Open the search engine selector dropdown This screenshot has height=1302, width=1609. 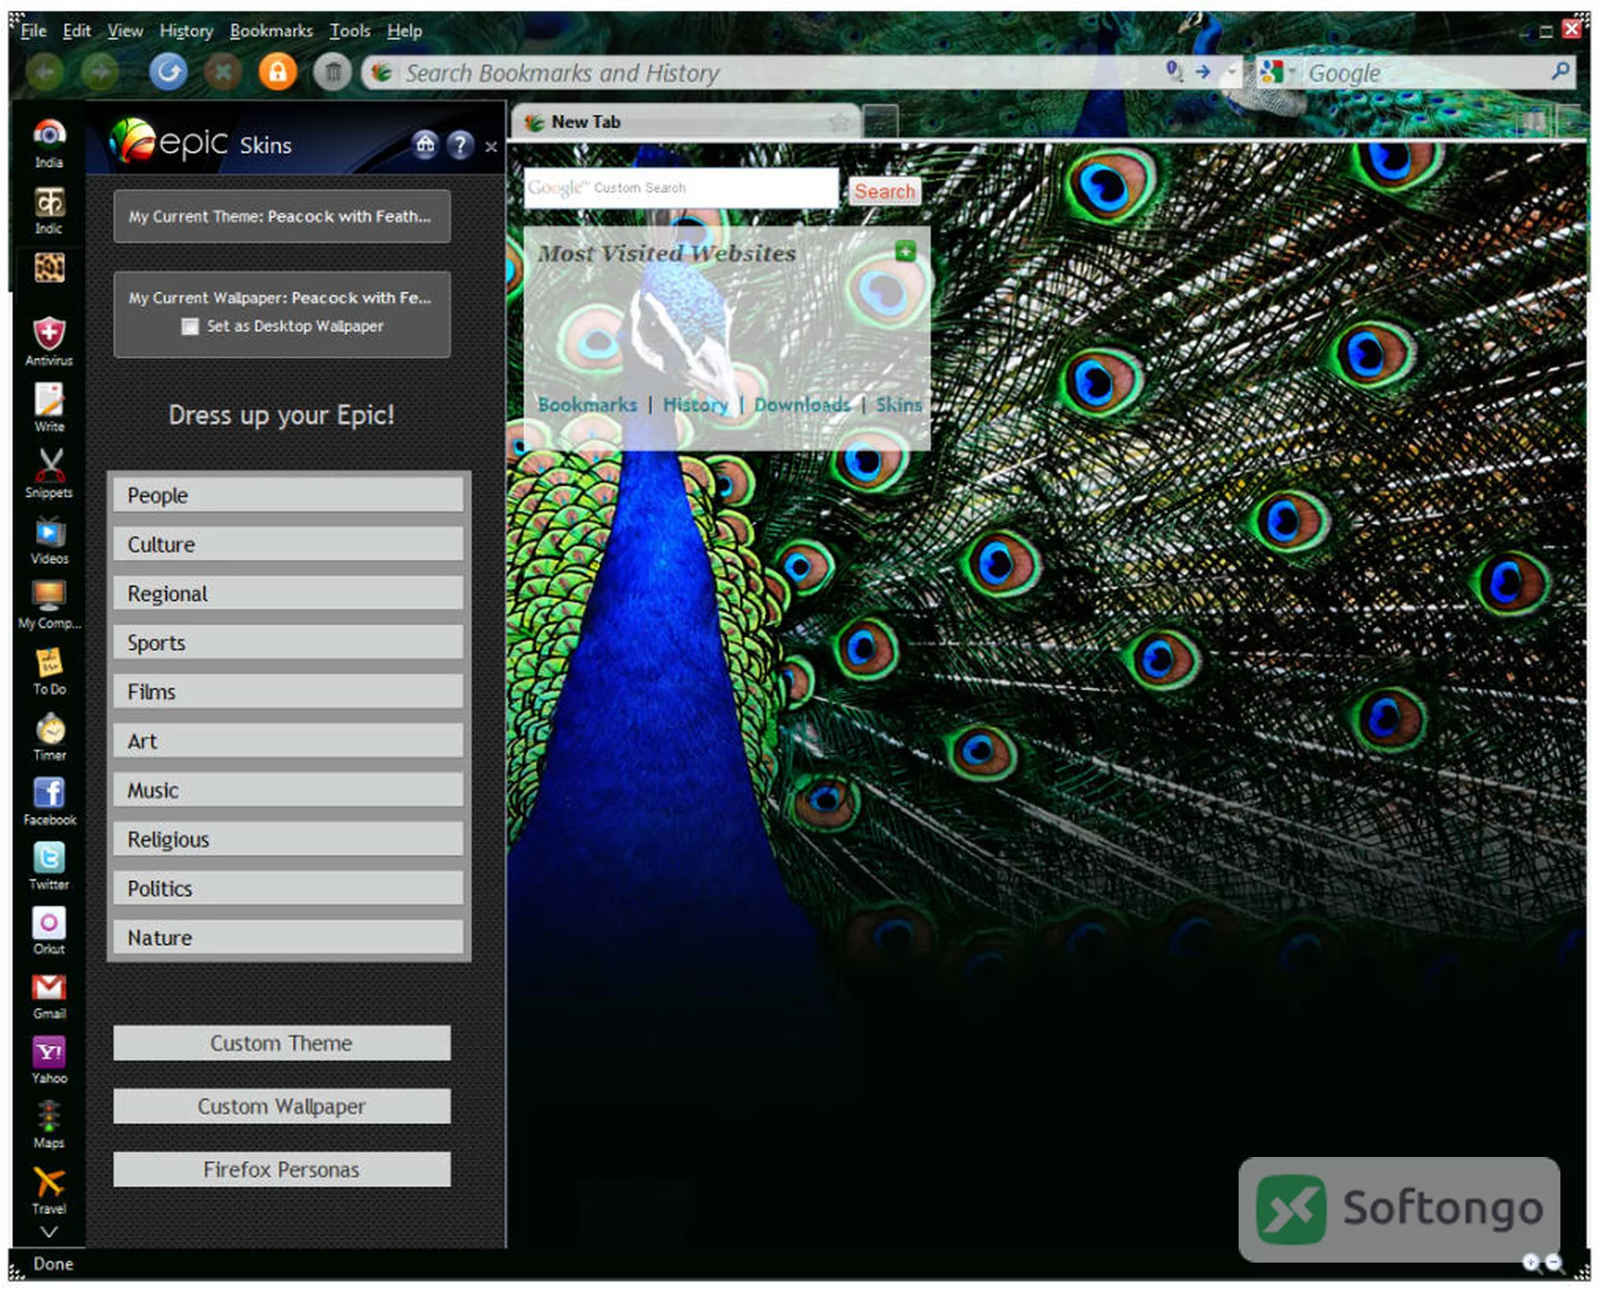click(1278, 72)
